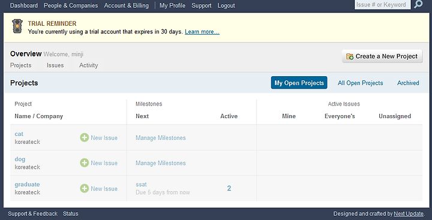Open Support & Feedback in footer

tap(33, 213)
